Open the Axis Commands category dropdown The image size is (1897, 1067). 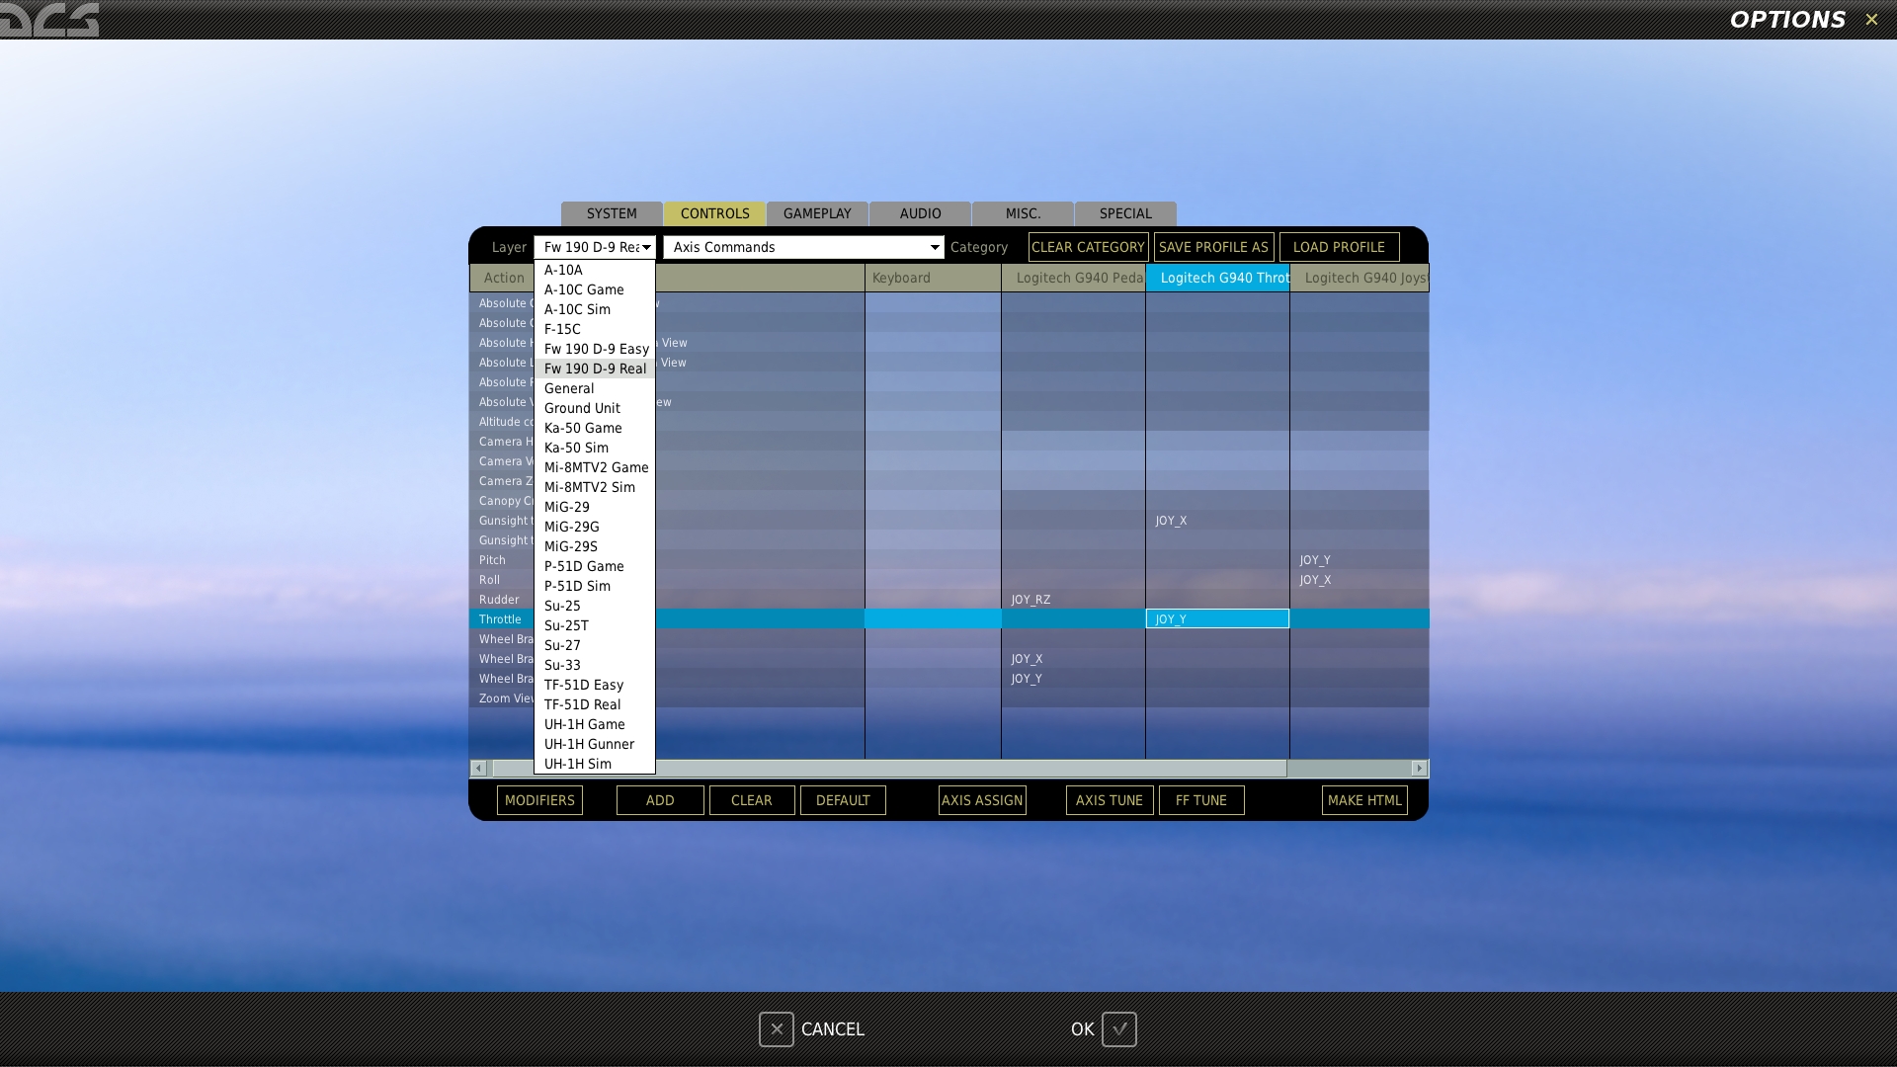(804, 247)
